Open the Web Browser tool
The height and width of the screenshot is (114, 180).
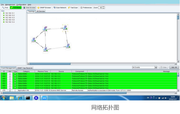pos(29,7)
